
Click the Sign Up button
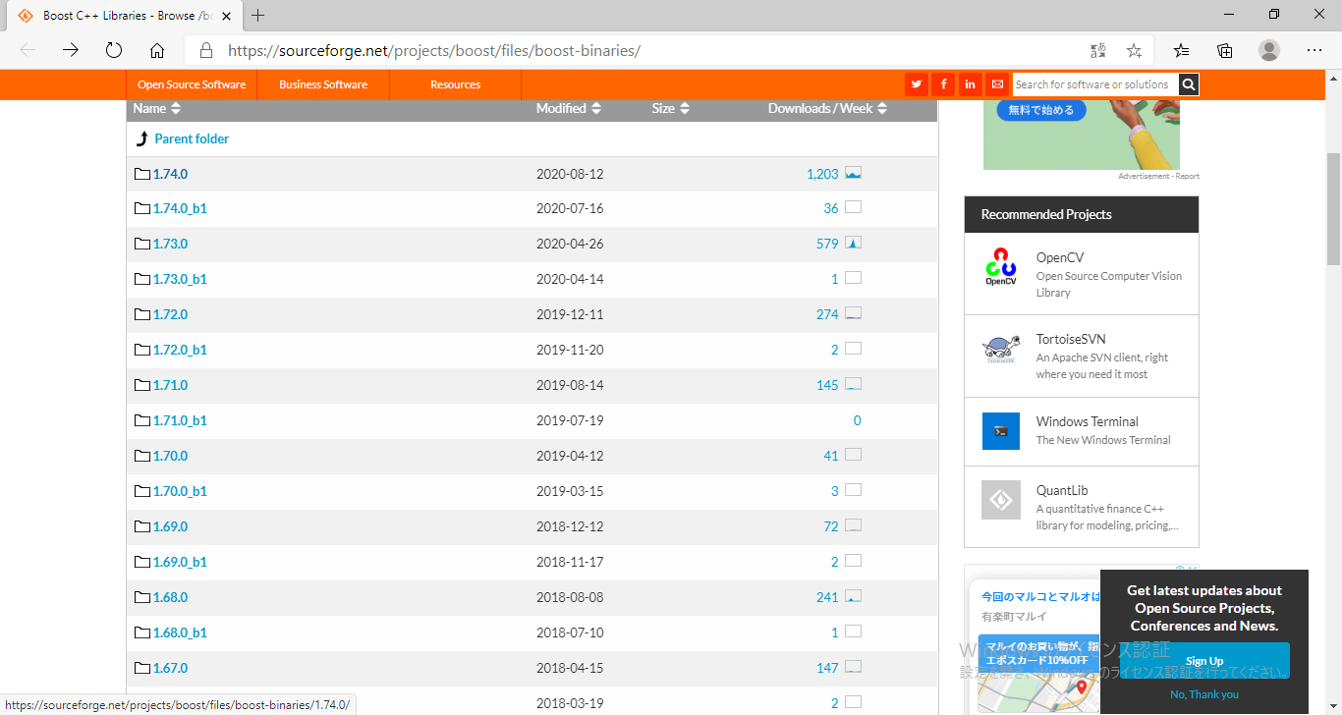1203,661
